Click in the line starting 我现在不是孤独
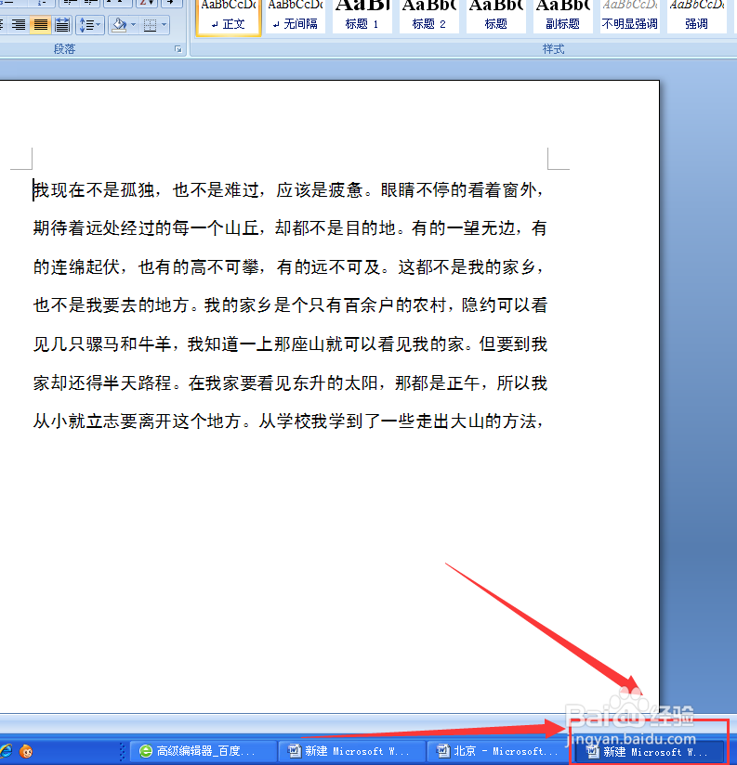Screen dimensions: 737x765 [288, 189]
